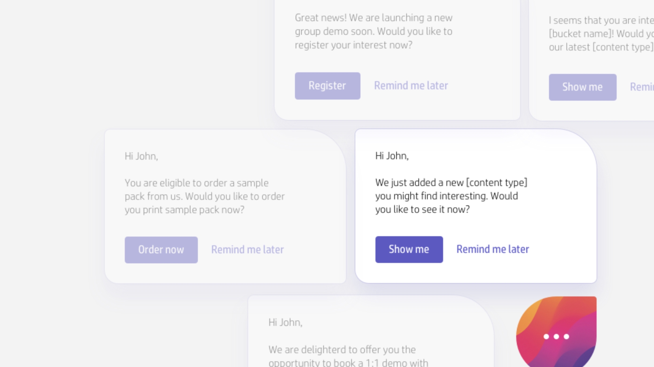Image resolution: width=654 pixels, height=367 pixels.
Task: Click the [content type] placeholder in highlighted card
Action: 497,183
